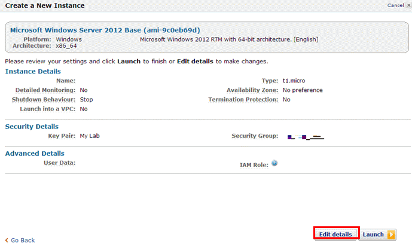Click the Availability Zone label
This screenshot has height=249, width=412.
tap(252, 90)
